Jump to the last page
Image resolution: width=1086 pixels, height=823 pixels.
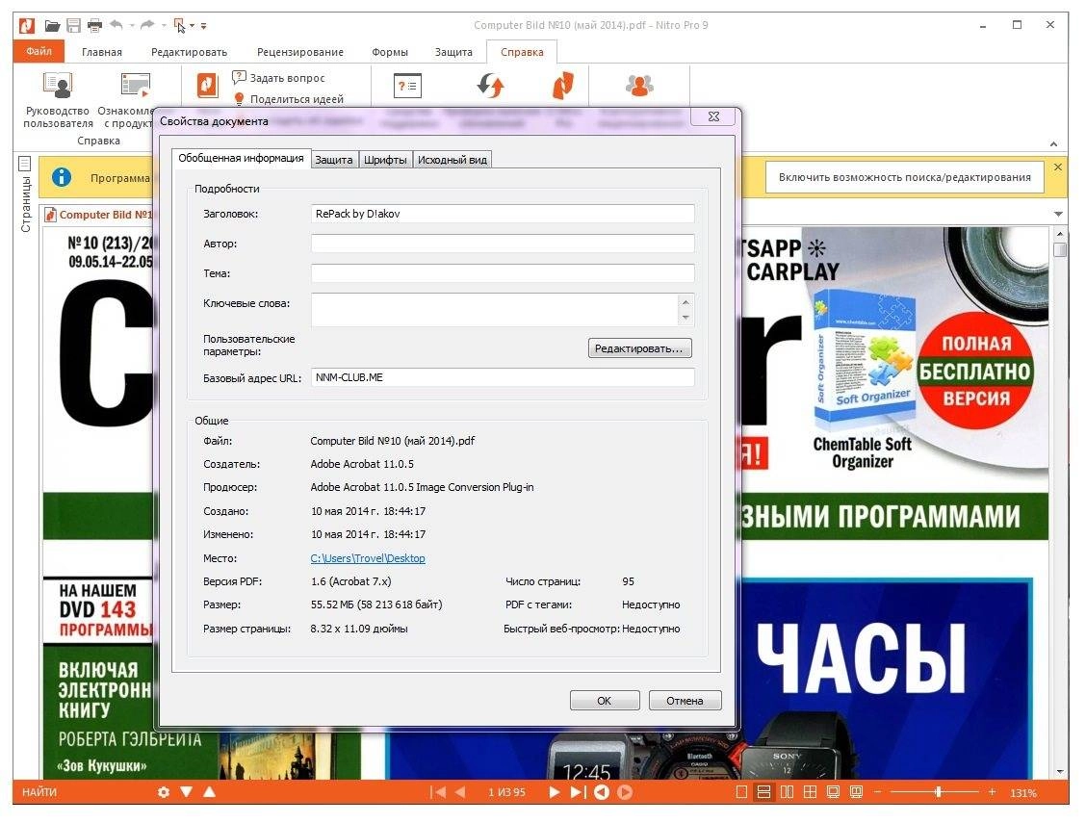point(578,792)
